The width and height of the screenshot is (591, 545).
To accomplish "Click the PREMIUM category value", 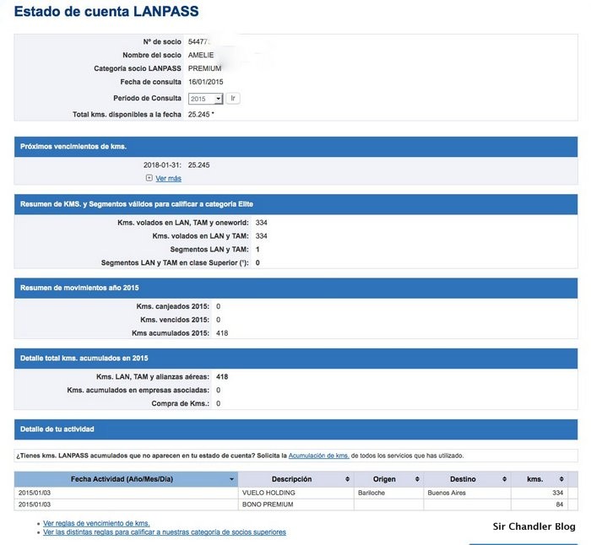I will point(204,68).
